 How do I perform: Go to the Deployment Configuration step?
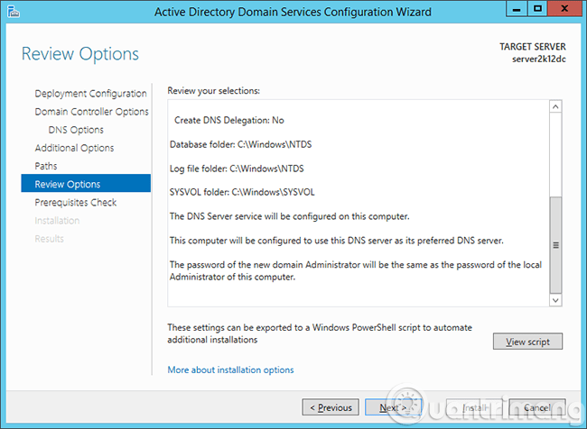pos(90,94)
